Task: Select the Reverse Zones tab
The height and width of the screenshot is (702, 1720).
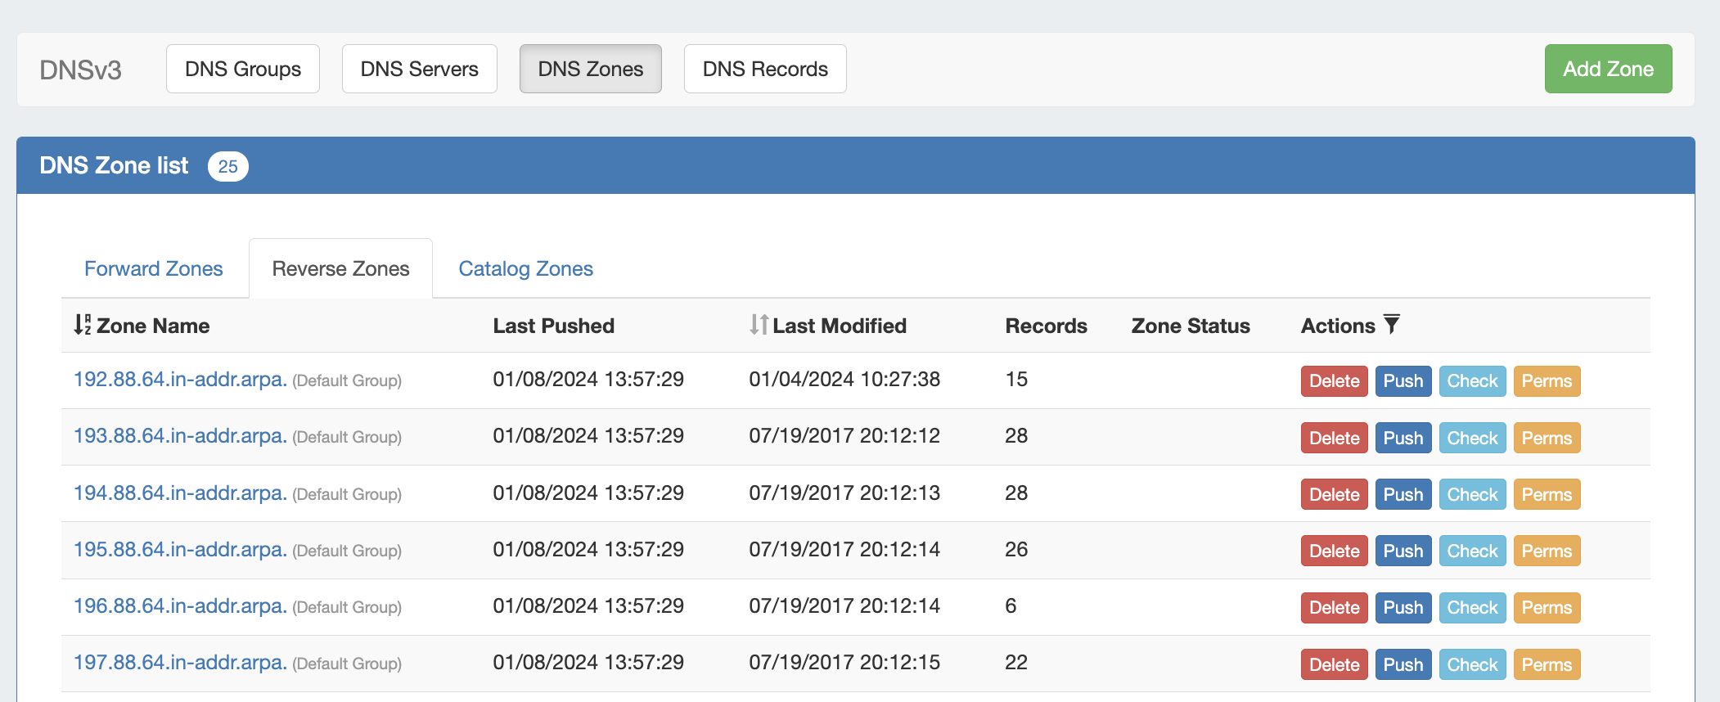Action: pyautogui.click(x=340, y=268)
